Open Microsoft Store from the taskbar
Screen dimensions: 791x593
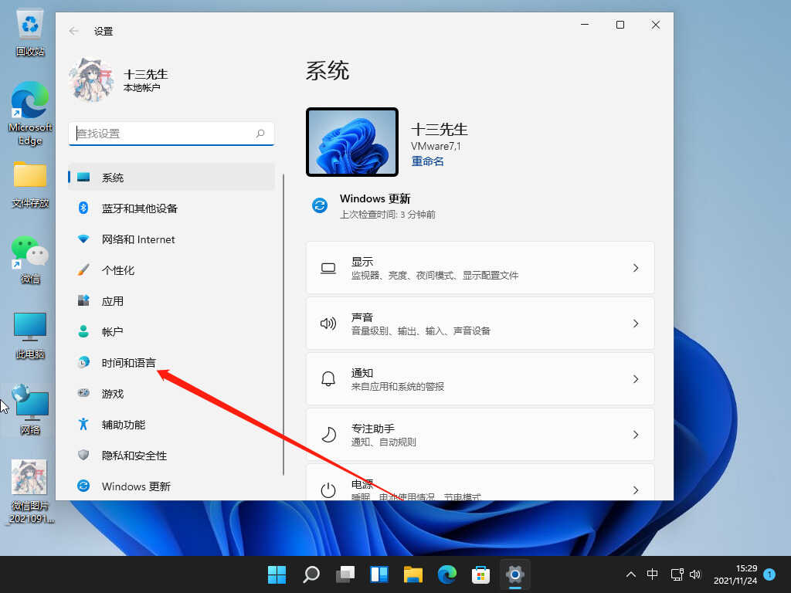480,574
